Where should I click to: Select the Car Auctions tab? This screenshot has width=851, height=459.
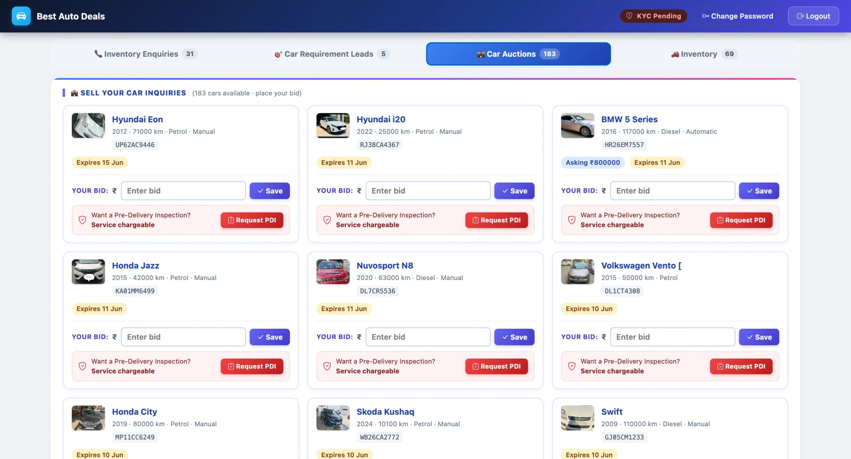(519, 54)
